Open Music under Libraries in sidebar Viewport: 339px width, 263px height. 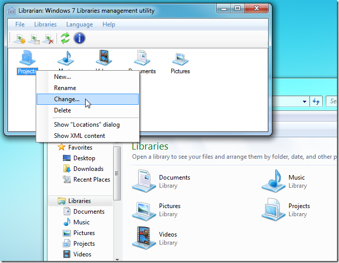pyautogui.click(x=76, y=222)
